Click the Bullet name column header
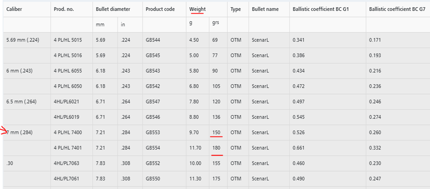 pyautogui.click(x=265, y=9)
